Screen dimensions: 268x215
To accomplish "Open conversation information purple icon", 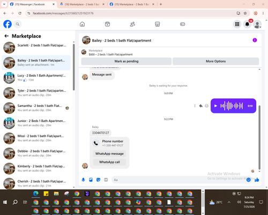I will point(255,40).
